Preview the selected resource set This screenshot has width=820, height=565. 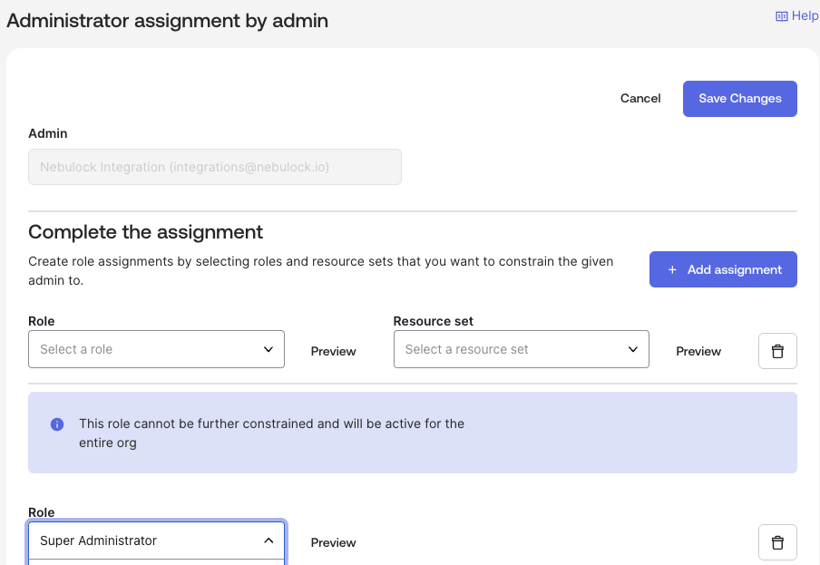[x=698, y=351]
